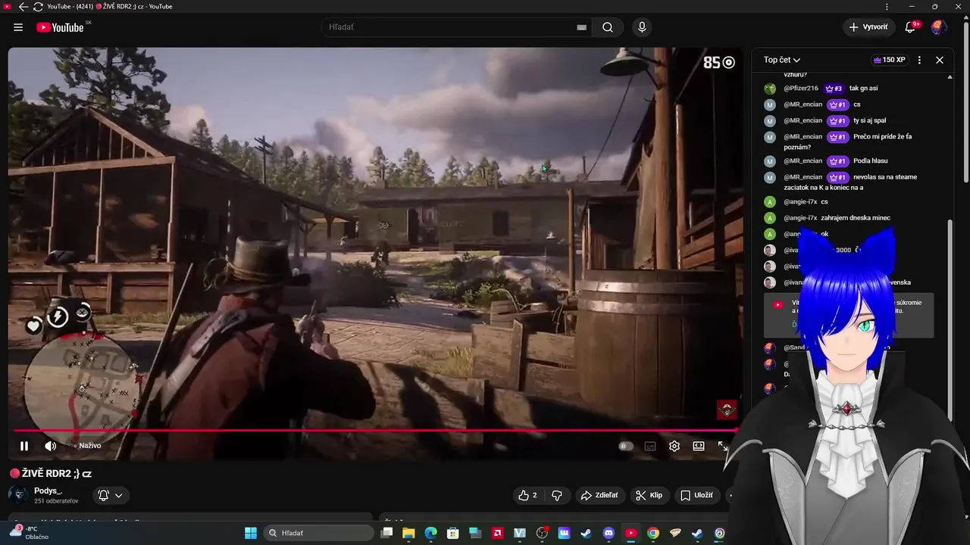The width and height of the screenshot is (970, 545).
Task: Close the live chat panel
Action: (x=940, y=60)
